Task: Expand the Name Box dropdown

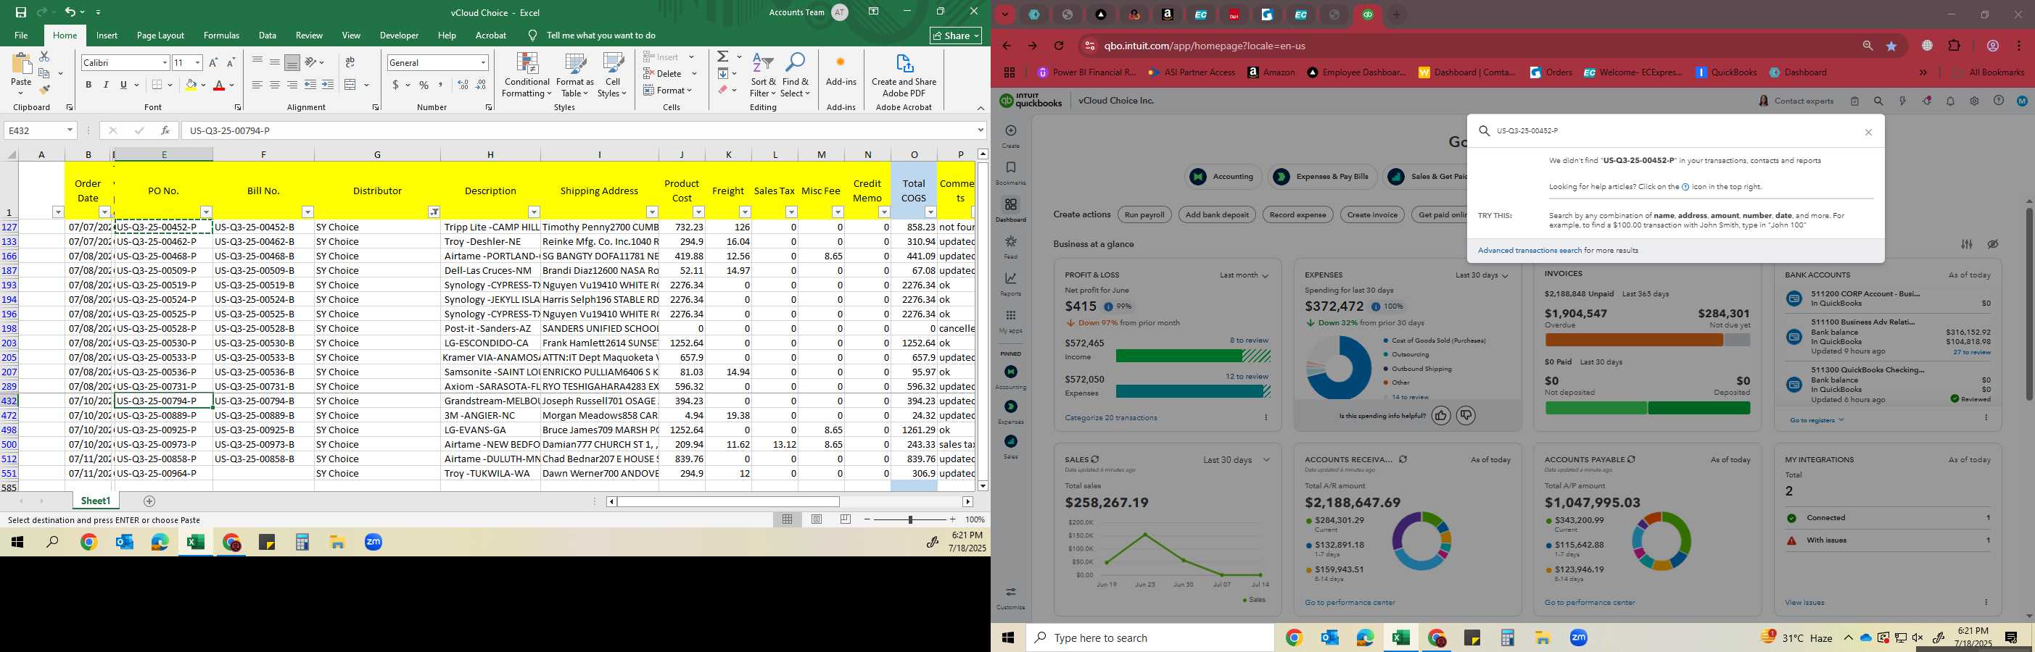Action: tap(70, 130)
